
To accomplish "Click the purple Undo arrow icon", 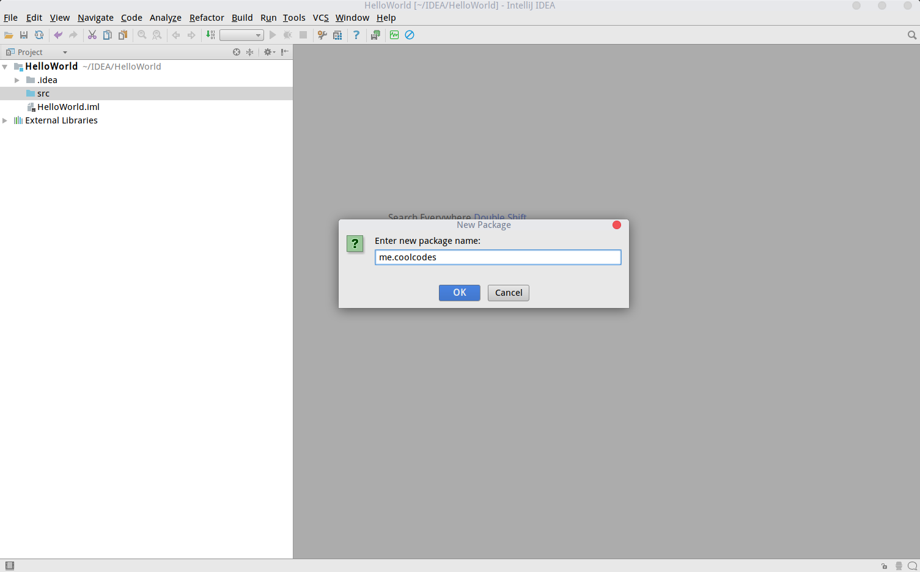I will 58,35.
